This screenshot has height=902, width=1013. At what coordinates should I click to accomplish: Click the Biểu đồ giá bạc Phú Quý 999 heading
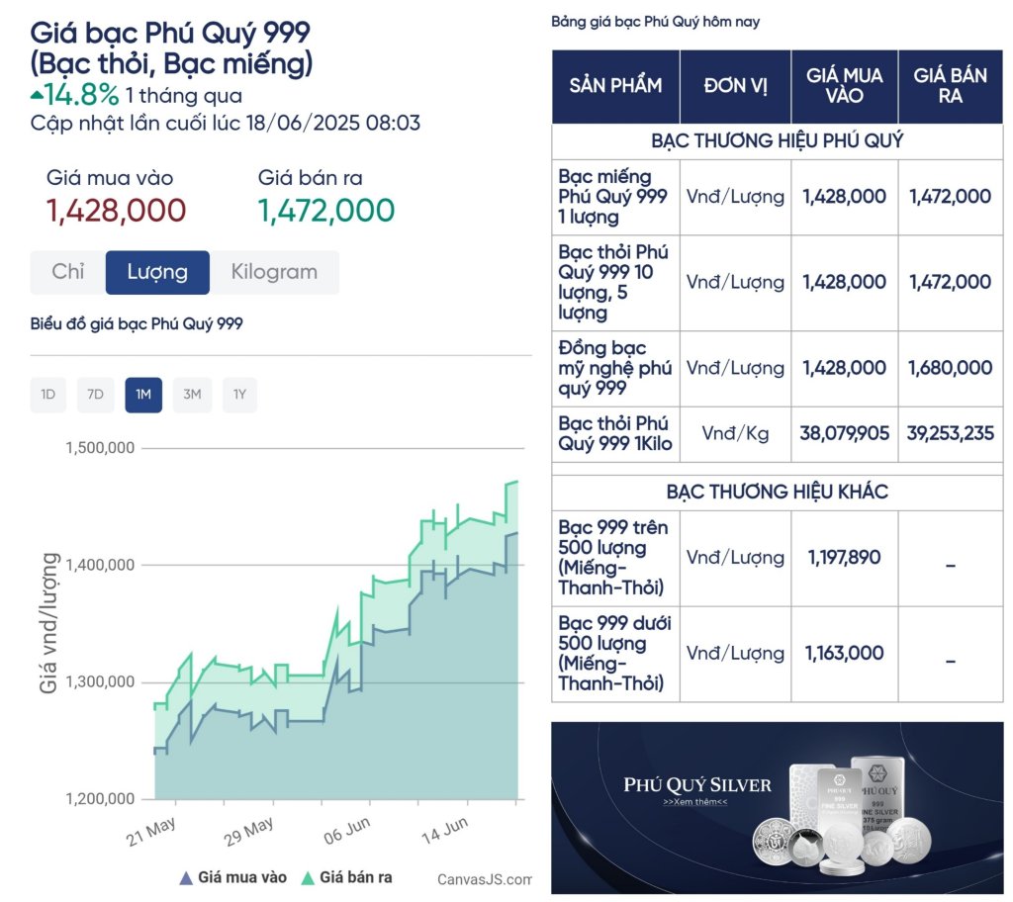pos(137,323)
